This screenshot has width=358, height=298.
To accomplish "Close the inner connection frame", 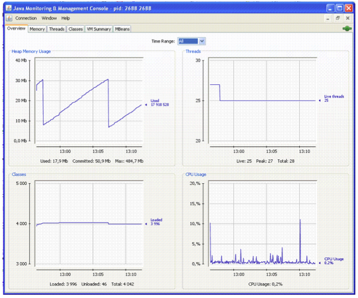I will (348, 18).
